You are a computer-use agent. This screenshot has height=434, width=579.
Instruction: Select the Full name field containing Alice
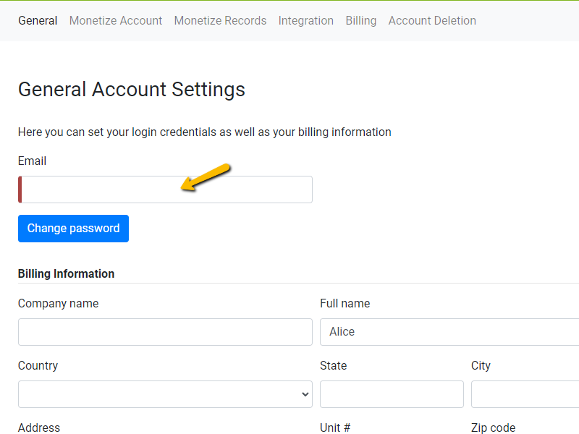click(449, 332)
